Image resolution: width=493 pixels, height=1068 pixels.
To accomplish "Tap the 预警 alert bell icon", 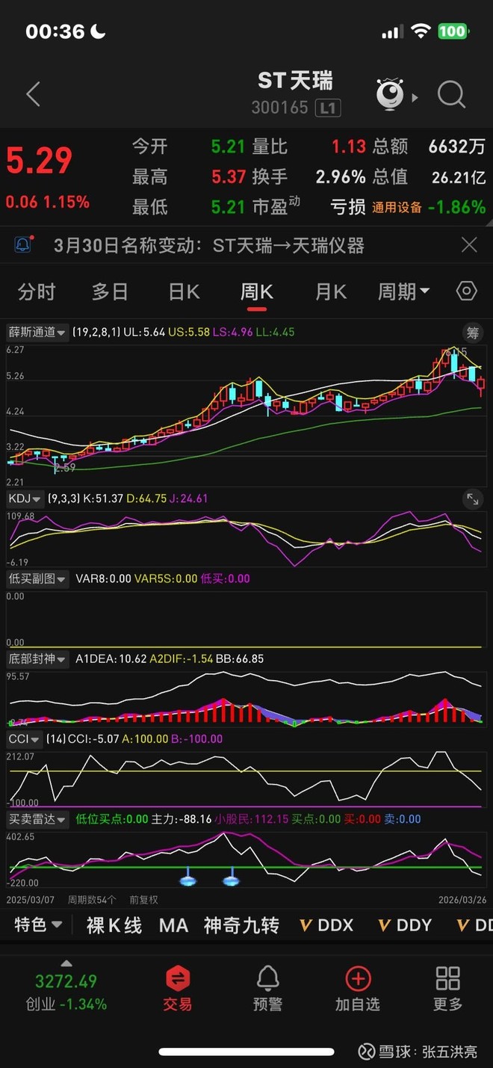I will pos(267,988).
